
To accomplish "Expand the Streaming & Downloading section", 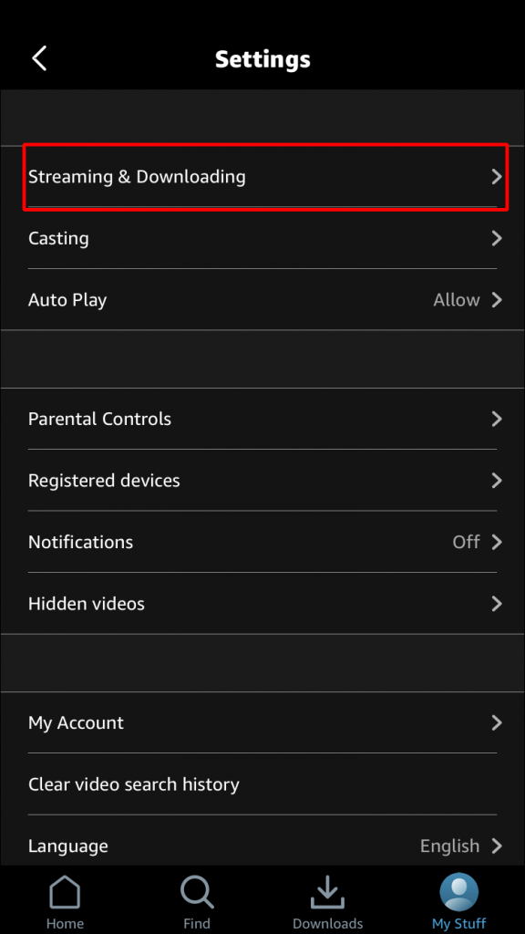I will 262,177.
